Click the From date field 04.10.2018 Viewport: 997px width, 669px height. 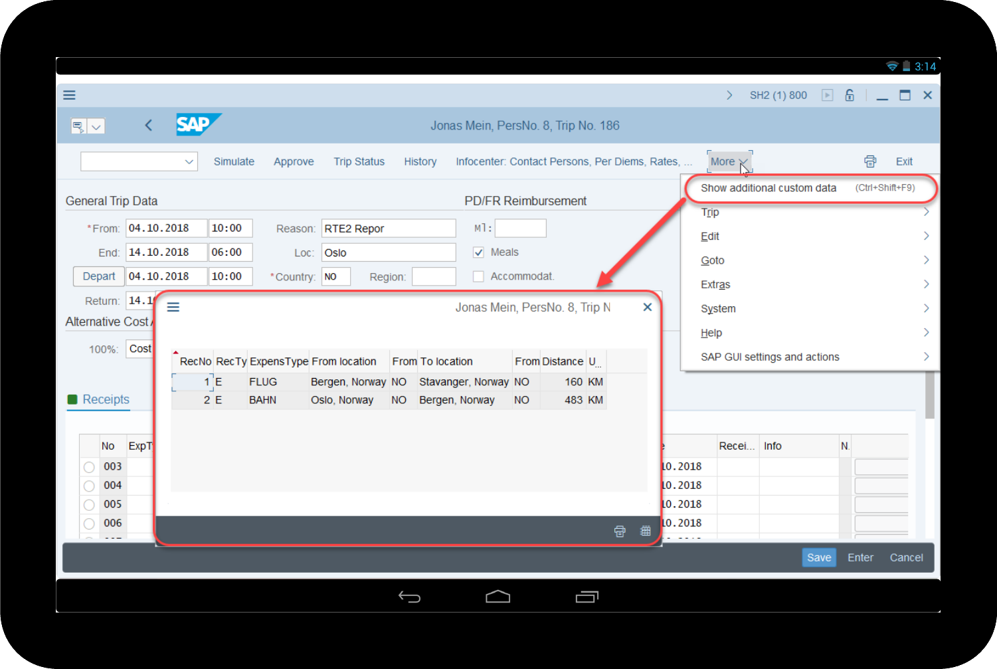click(x=167, y=228)
